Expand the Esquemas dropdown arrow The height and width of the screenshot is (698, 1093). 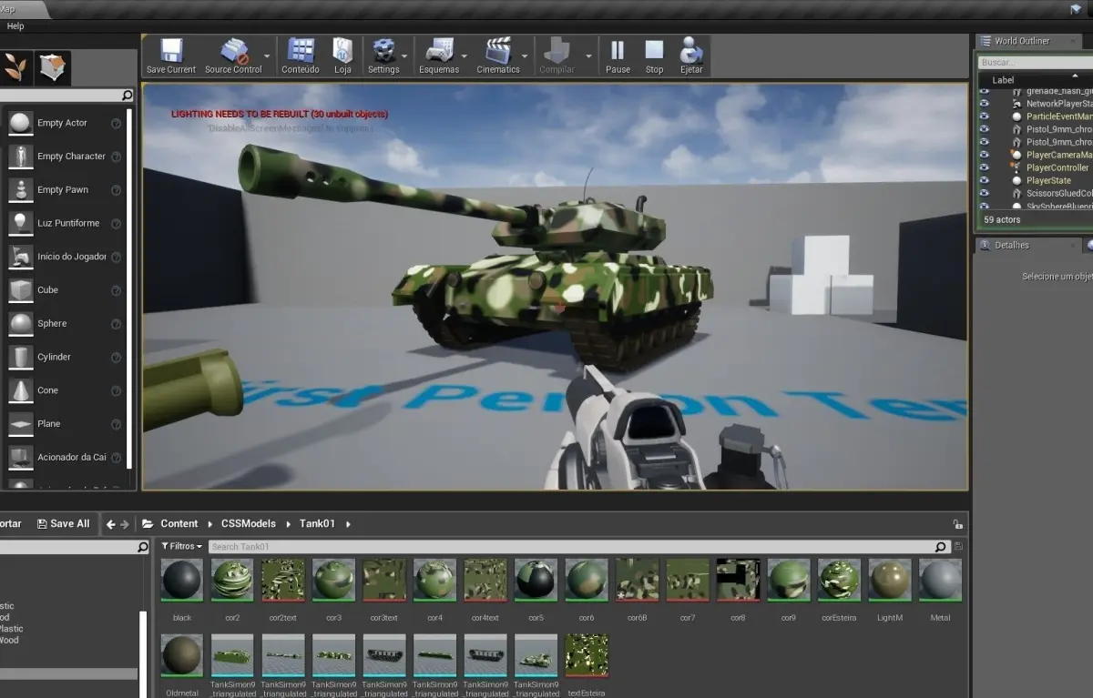click(465, 56)
